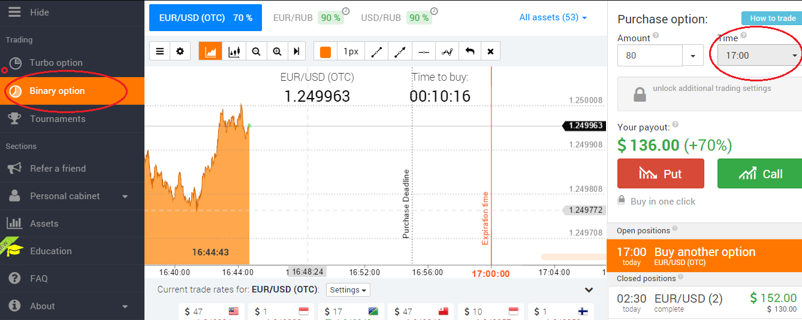Click the Time help question icon

743,36
